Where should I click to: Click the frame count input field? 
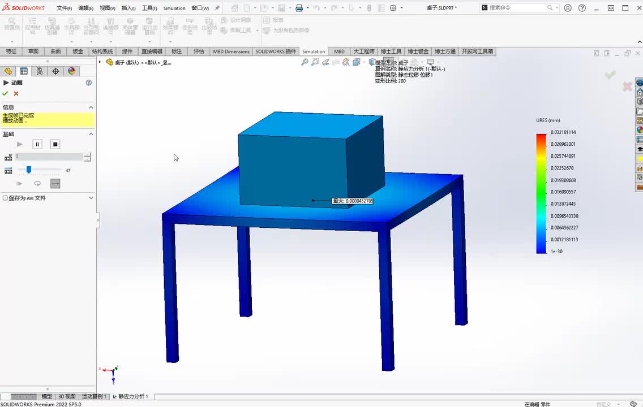[49, 157]
